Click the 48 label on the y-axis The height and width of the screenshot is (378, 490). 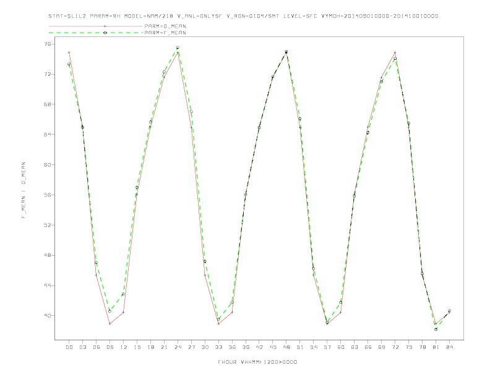click(x=47, y=255)
